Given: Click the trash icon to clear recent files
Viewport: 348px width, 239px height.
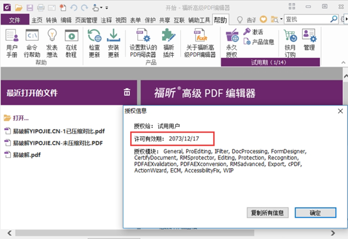Looking at the screenshot, I should click(x=127, y=92).
